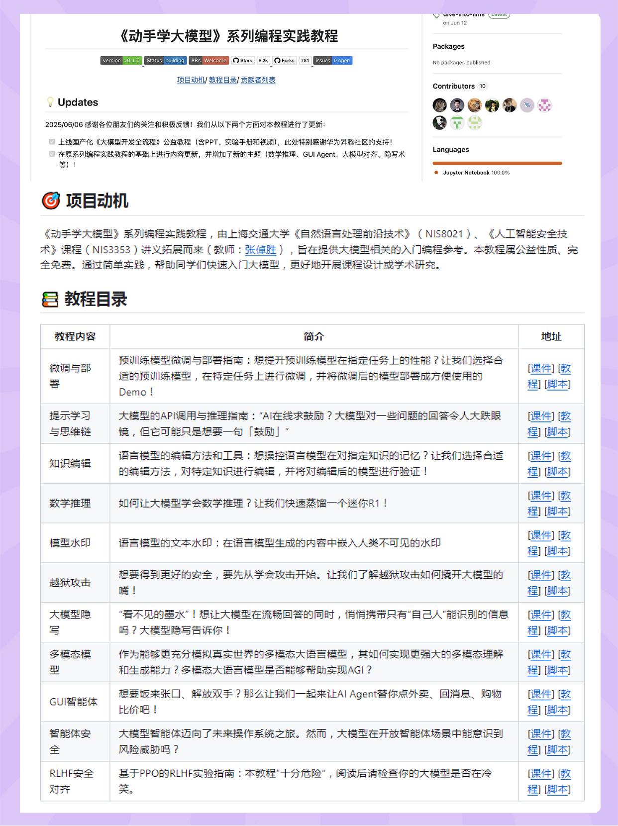
Task: Click the books emoji beside 教程目录 heading
Action: [x=50, y=299]
